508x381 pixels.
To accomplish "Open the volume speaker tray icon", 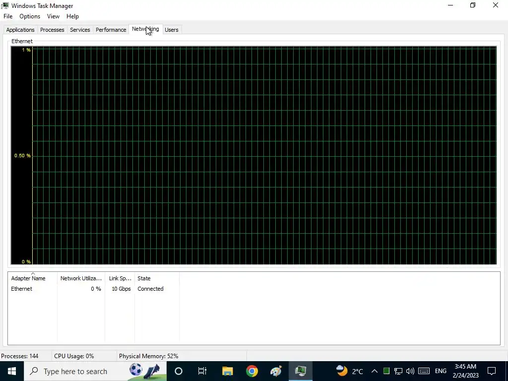I will click(410, 371).
